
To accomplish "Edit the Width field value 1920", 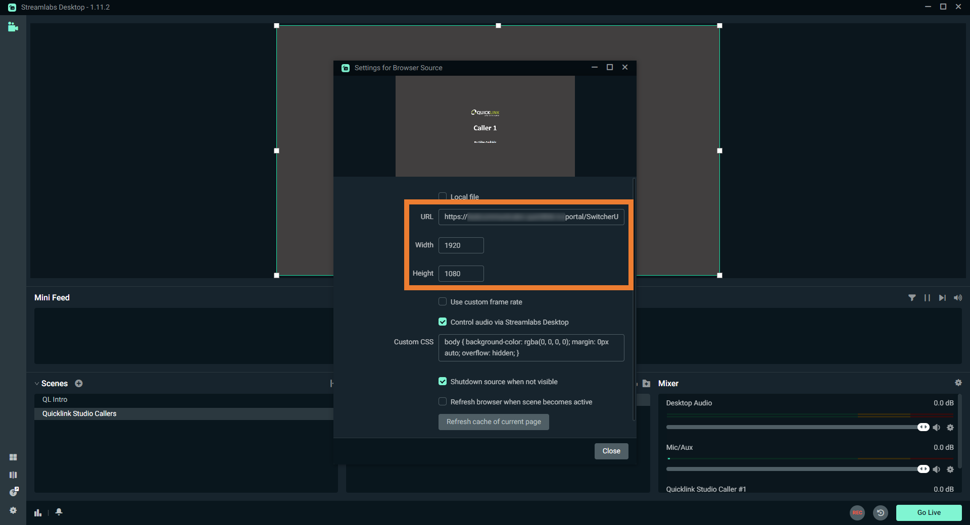I will click(461, 245).
